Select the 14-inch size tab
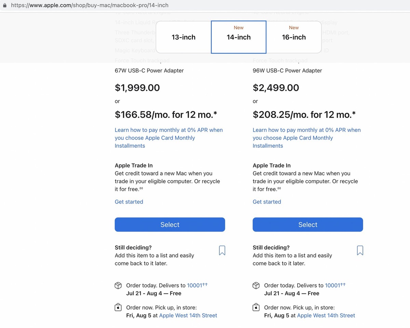This screenshot has width=410, height=328. click(x=238, y=37)
